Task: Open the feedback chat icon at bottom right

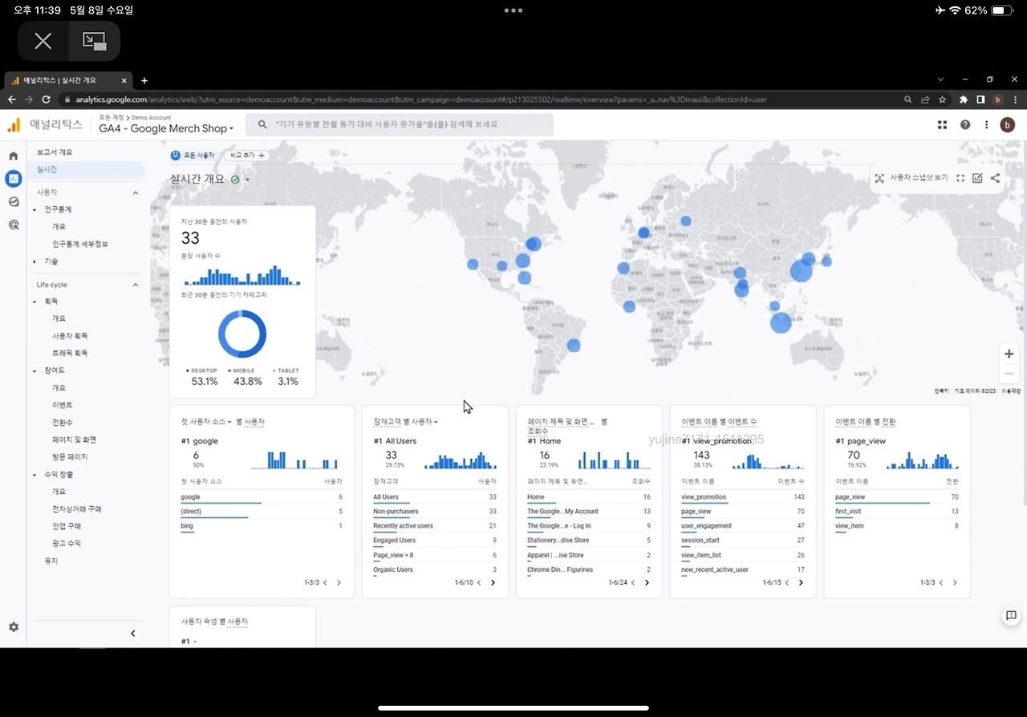Action: [x=1011, y=616]
